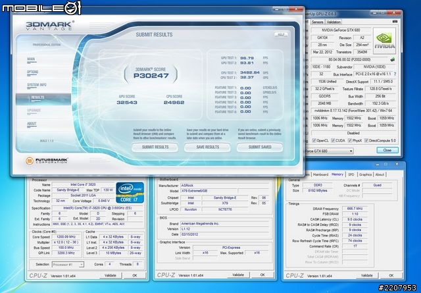
Task: Open the About tab in CPU-Z memory window
Action: tap(380, 174)
